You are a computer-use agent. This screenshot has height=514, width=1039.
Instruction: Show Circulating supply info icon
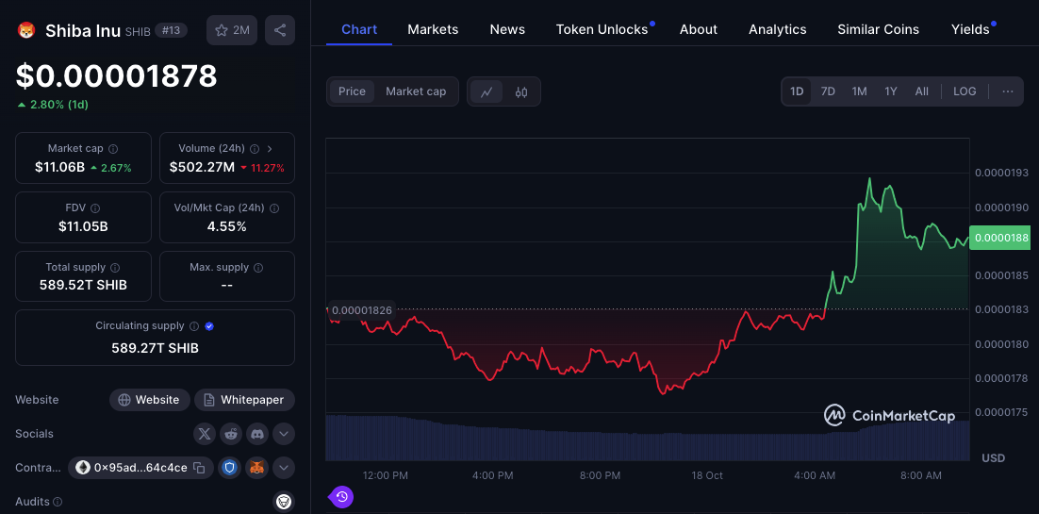(x=194, y=326)
